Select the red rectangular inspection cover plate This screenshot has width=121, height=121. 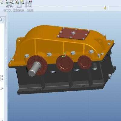coord(74,34)
